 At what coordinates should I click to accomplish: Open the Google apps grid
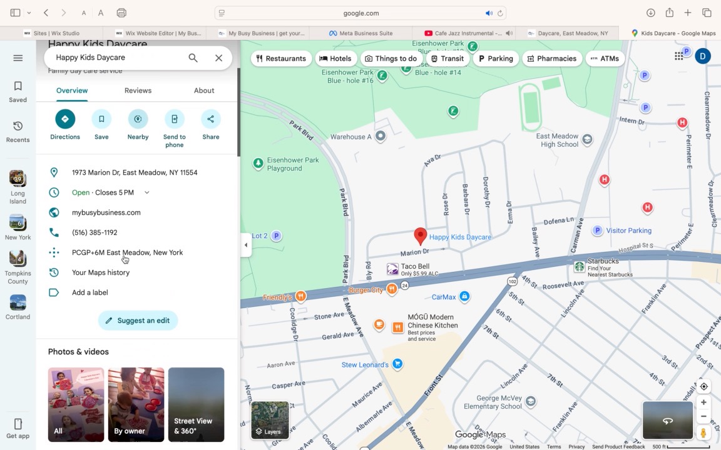point(678,56)
